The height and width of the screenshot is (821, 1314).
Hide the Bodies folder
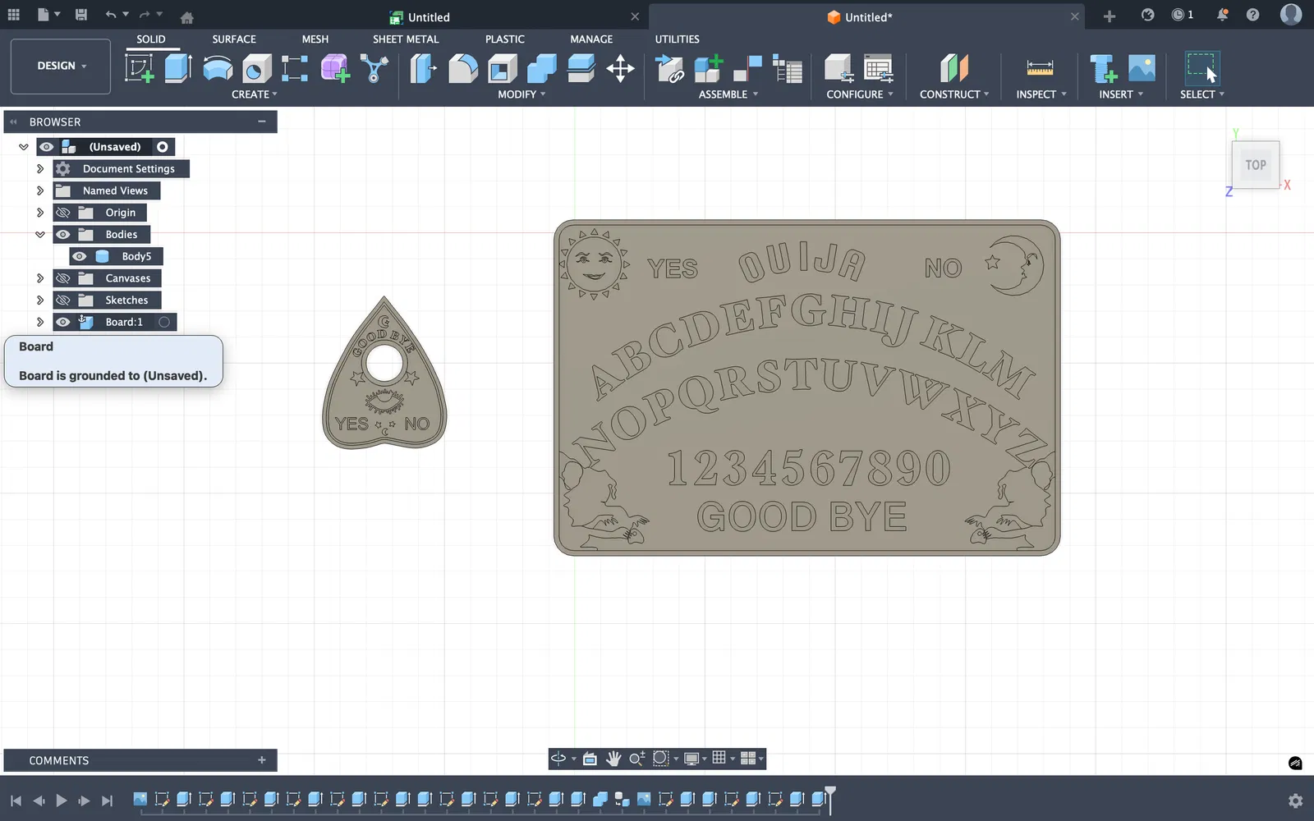pos(63,235)
